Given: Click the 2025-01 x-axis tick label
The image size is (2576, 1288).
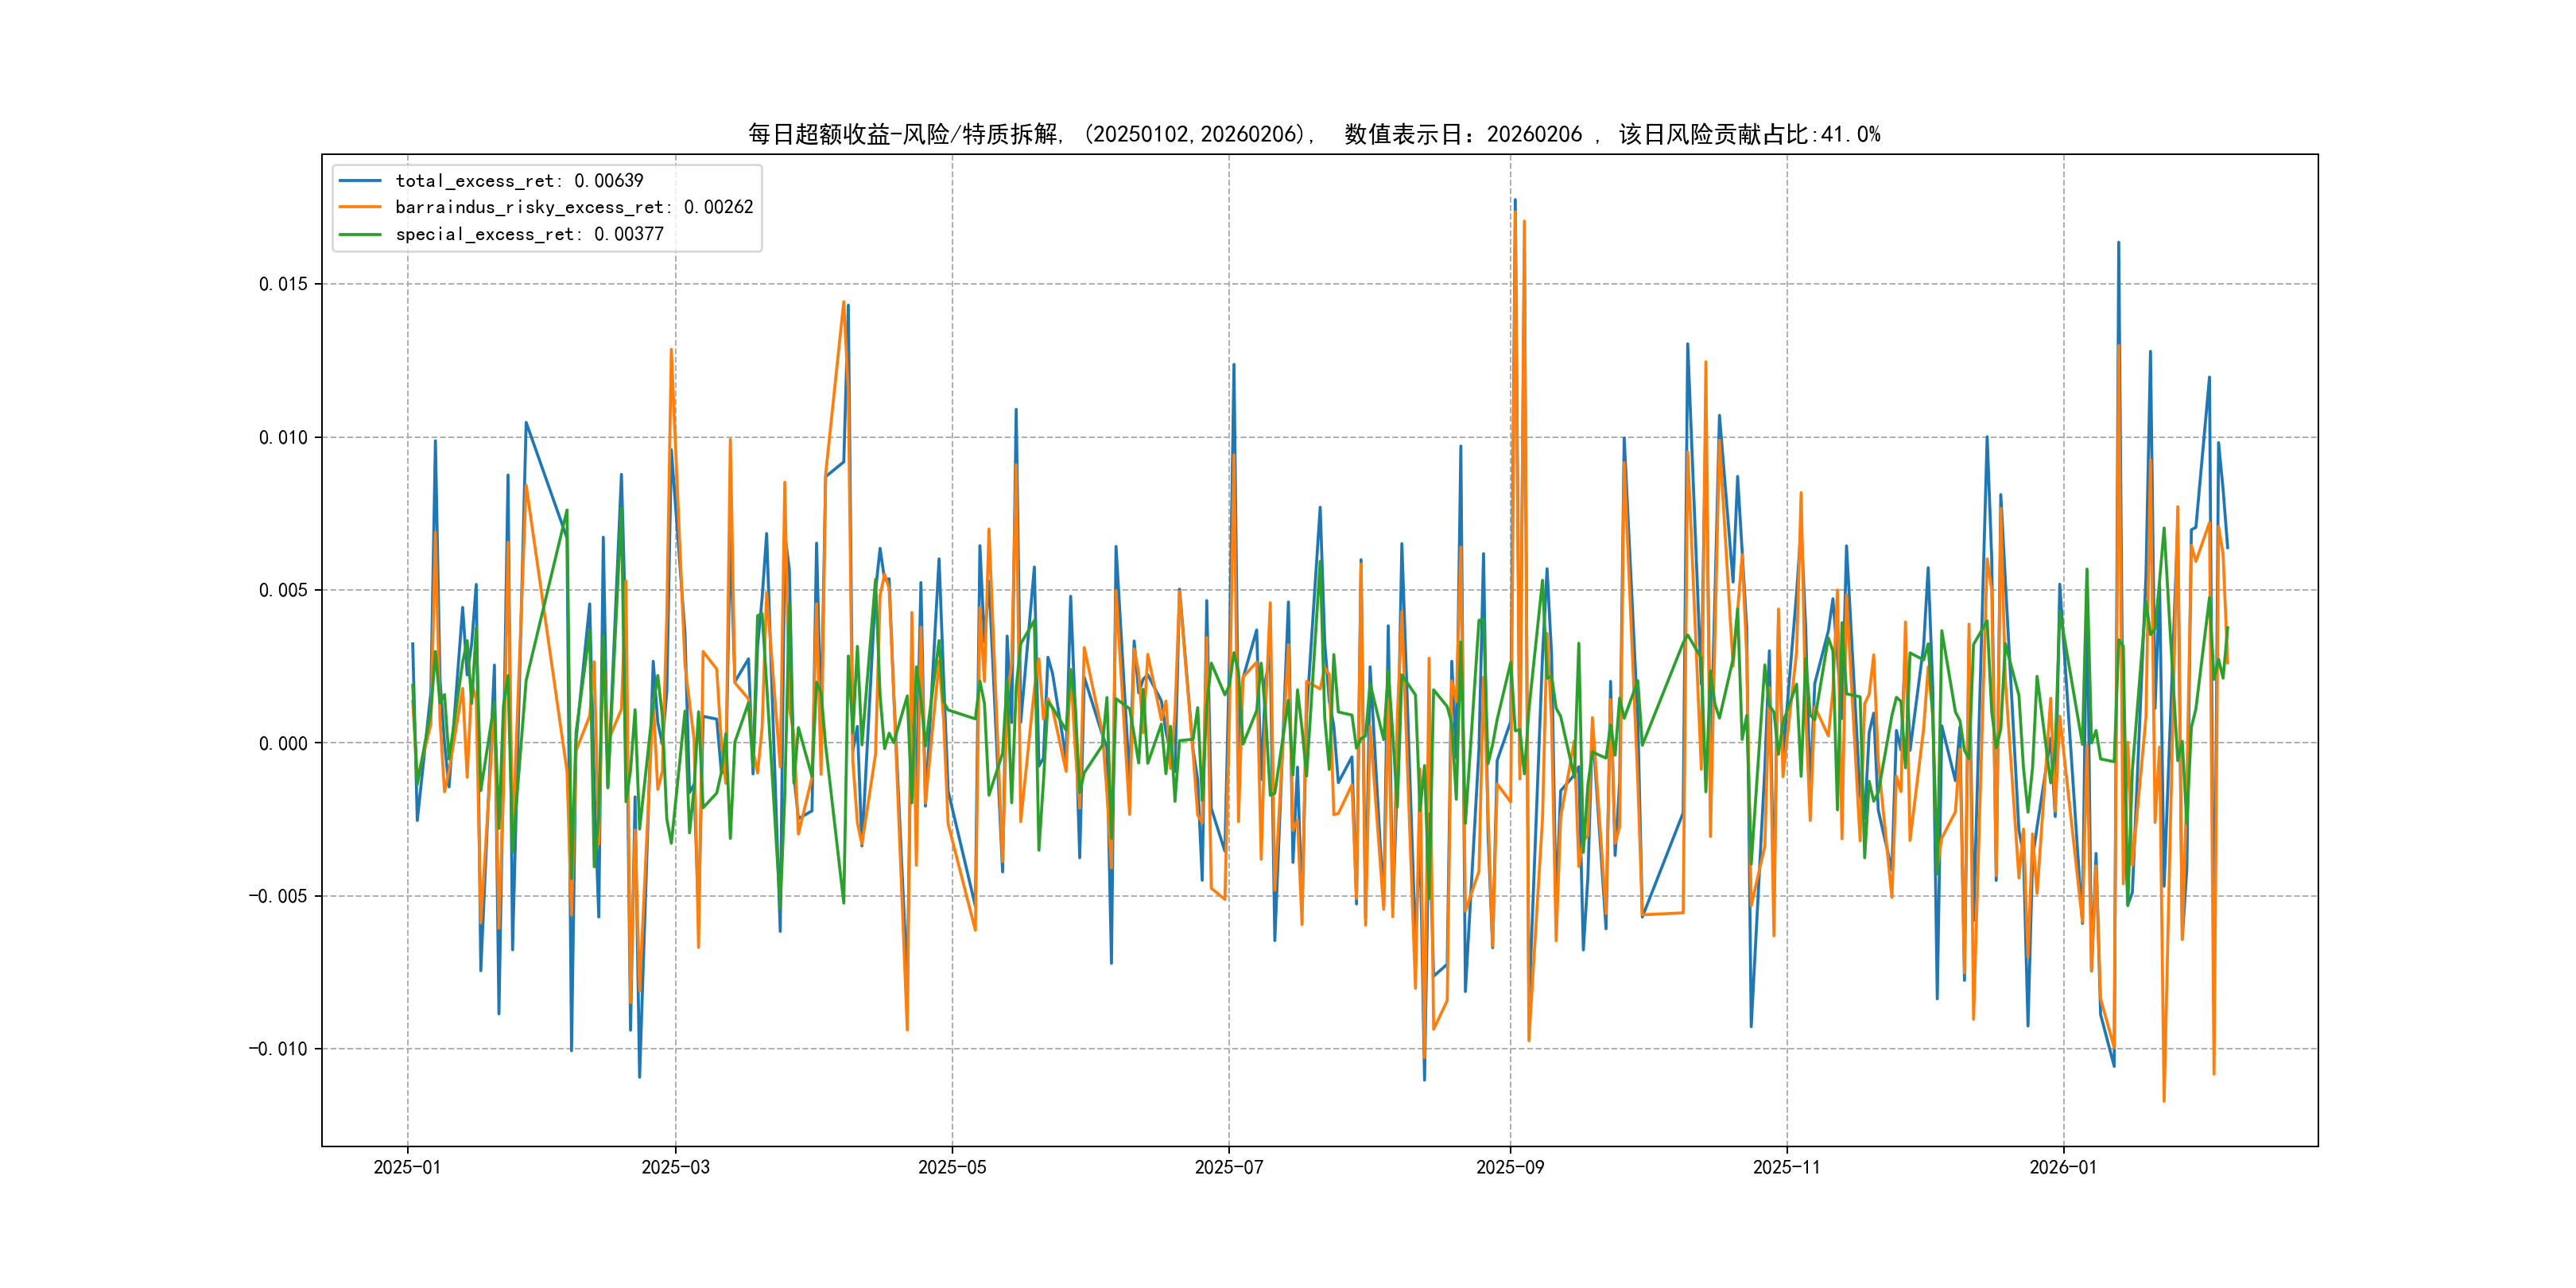Looking at the screenshot, I should 407,1167.
